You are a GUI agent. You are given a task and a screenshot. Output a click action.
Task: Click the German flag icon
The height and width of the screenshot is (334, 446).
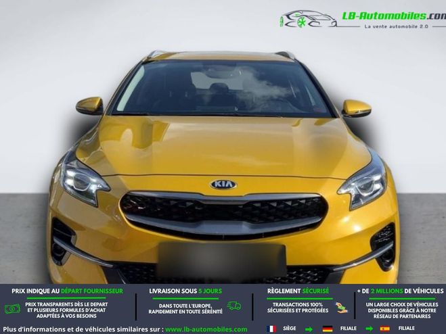pos(328,329)
